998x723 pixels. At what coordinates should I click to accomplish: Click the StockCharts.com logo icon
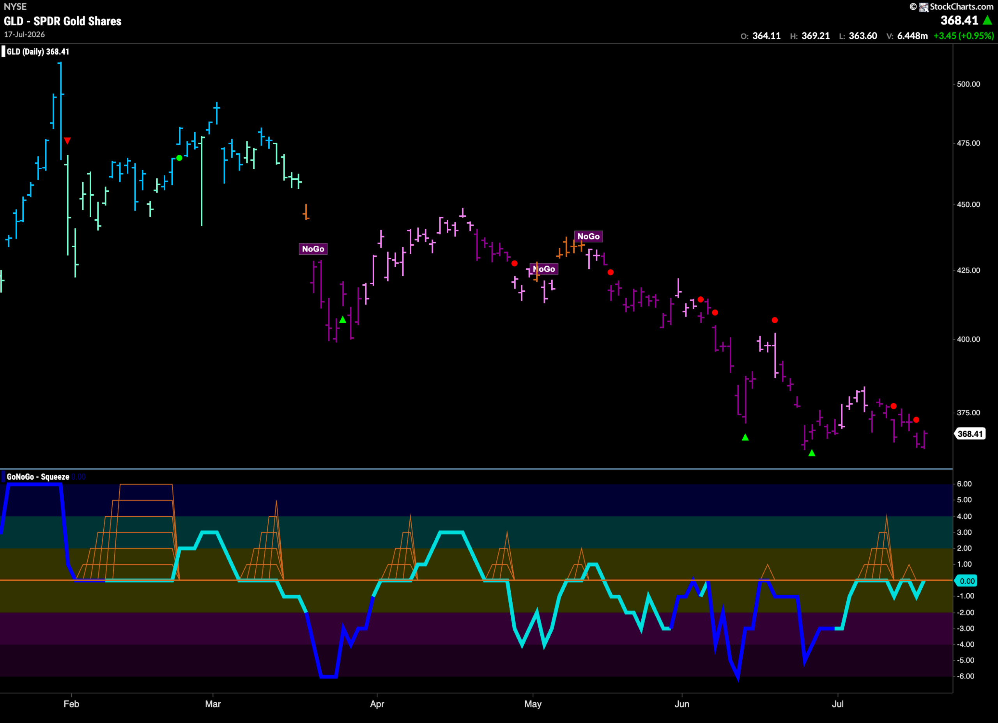(x=924, y=7)
